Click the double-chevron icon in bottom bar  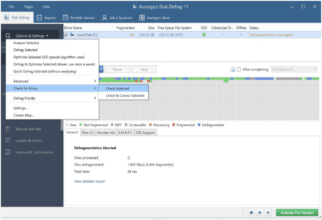268,213
